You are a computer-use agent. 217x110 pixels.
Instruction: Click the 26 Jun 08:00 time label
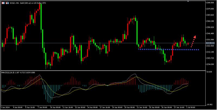167,107
